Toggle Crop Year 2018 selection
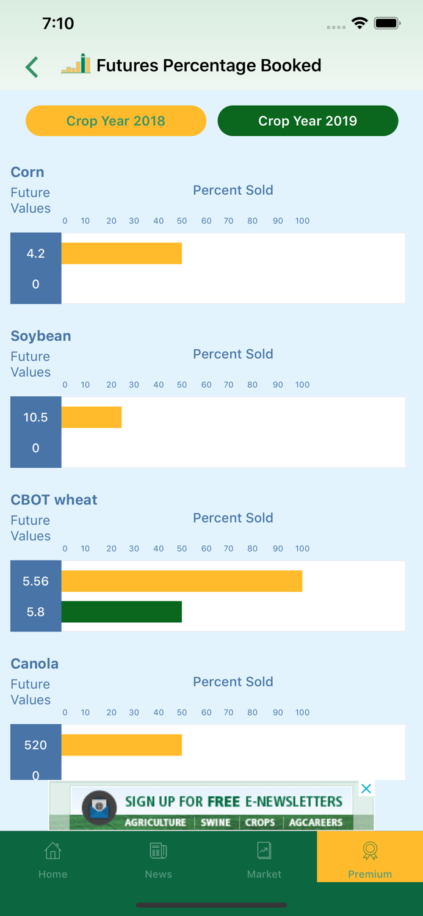Viewport: 423px width, 916px height. (115, 120)
